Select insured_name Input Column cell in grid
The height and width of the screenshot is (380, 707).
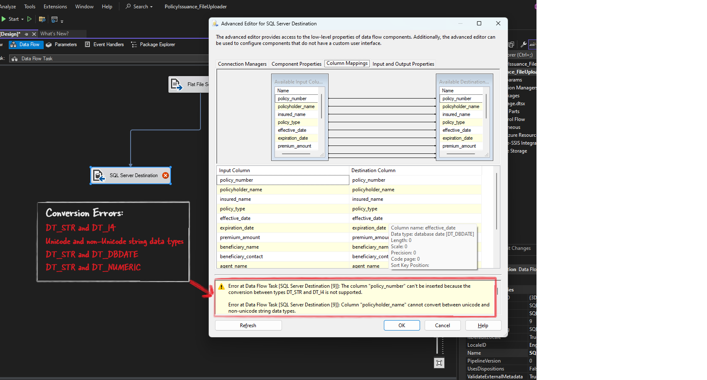[283, 199]
